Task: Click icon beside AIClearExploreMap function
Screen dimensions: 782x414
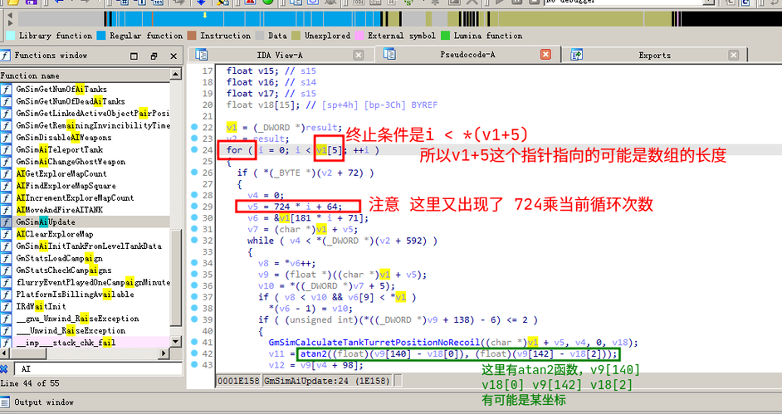Action: click(x=6, y=234)
